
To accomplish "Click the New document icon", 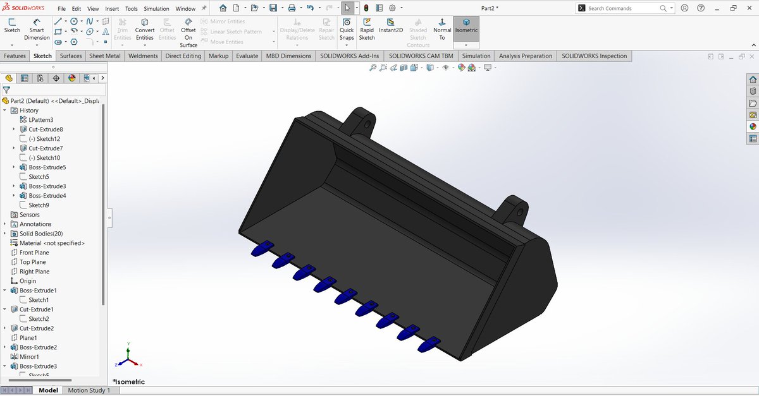I will coord(236,8).
